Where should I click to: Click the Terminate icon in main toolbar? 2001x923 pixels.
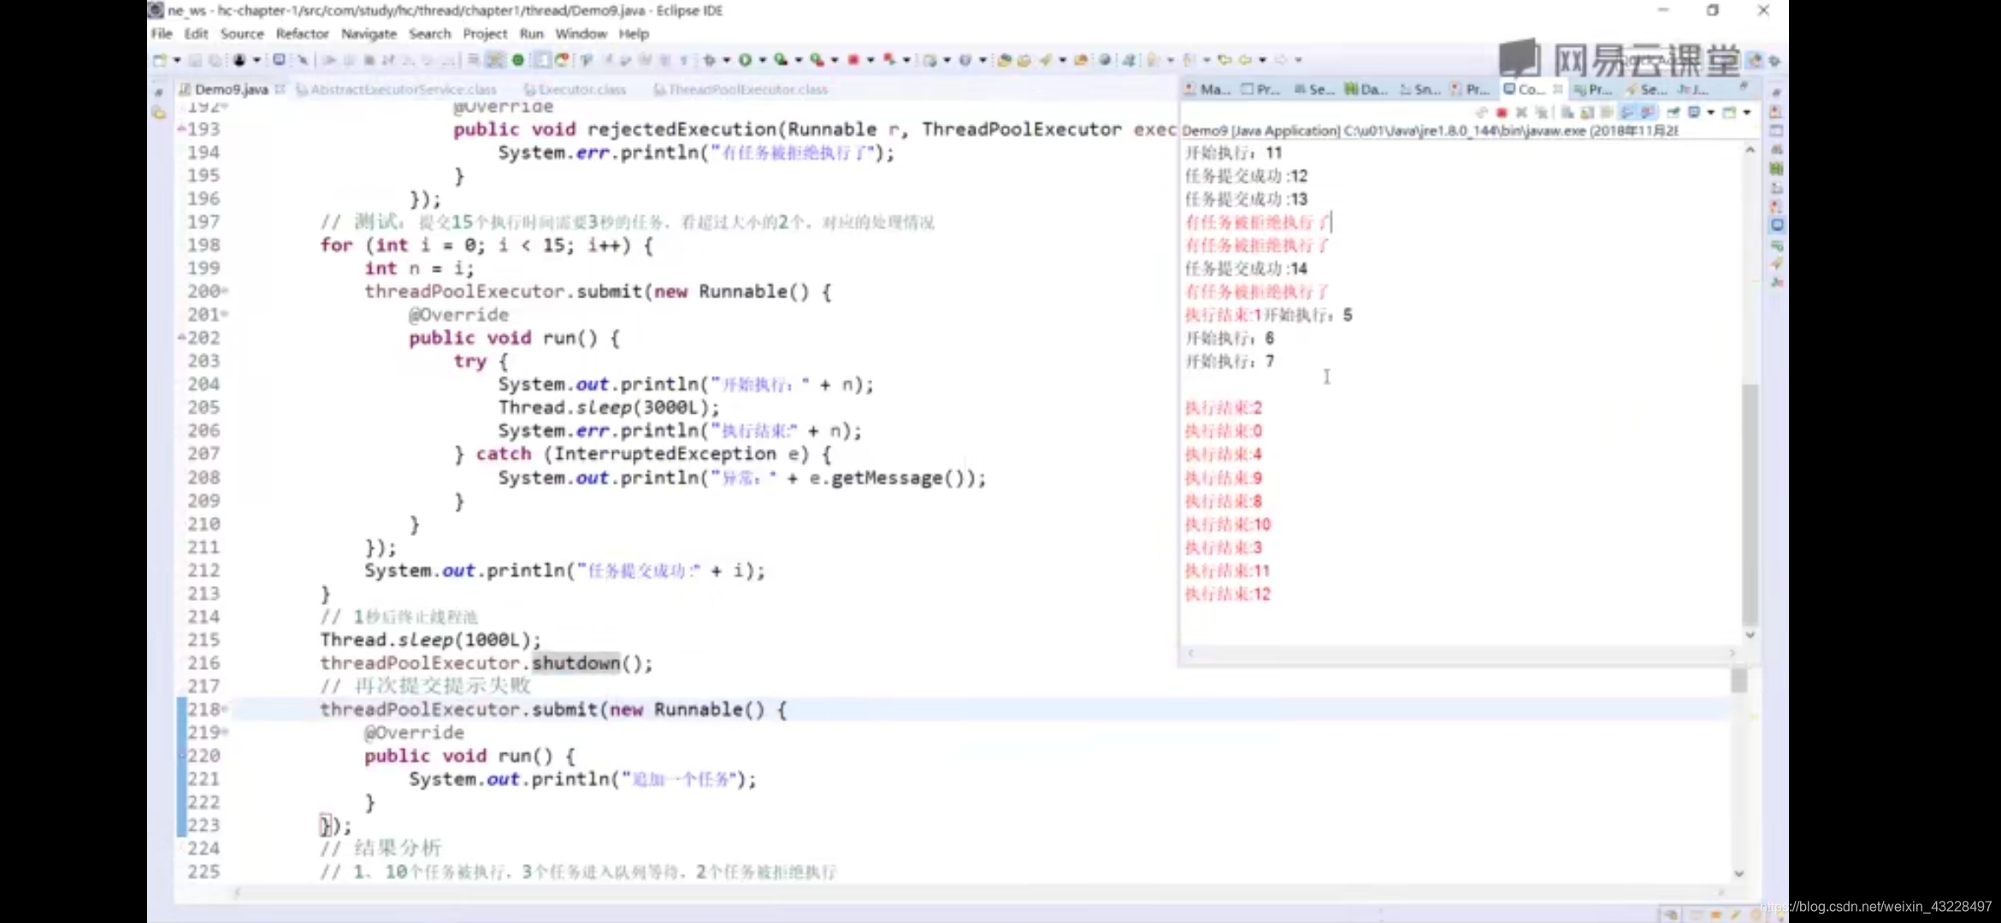[x=369, y=60]
